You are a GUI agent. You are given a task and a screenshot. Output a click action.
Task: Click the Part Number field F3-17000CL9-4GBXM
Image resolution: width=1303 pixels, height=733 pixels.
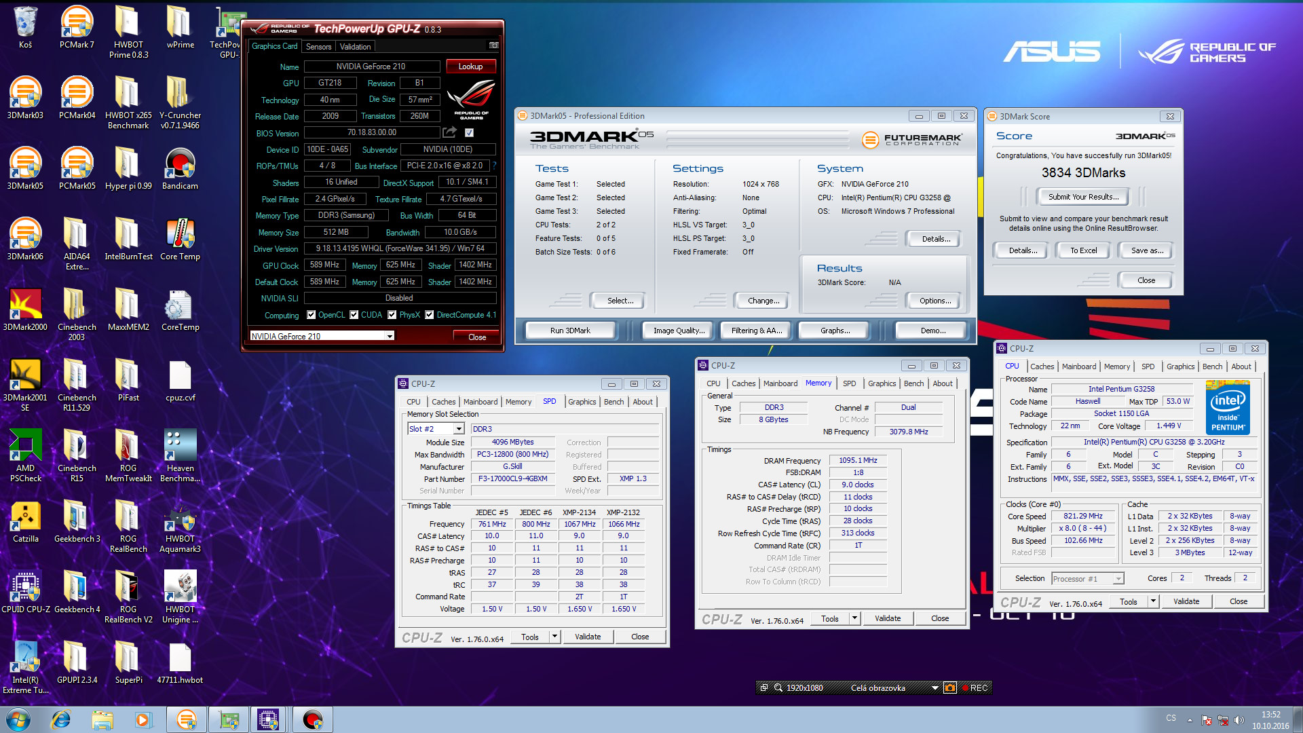(512, 478)
